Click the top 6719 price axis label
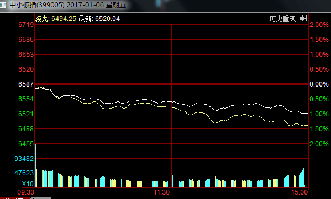The image size is (331, 199). (x=26, y=25)
